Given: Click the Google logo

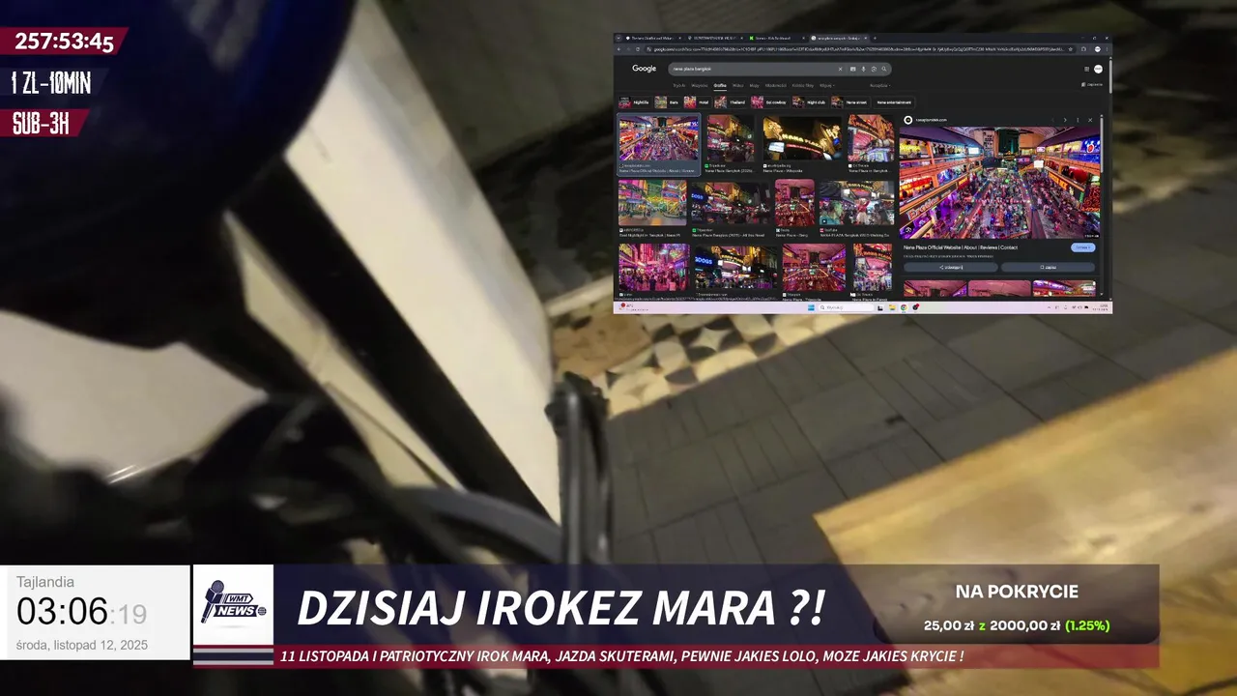Looking at the screenshot, I should pos(644,69).
